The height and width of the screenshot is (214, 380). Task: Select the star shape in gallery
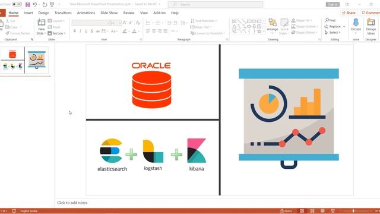[259, 32]
